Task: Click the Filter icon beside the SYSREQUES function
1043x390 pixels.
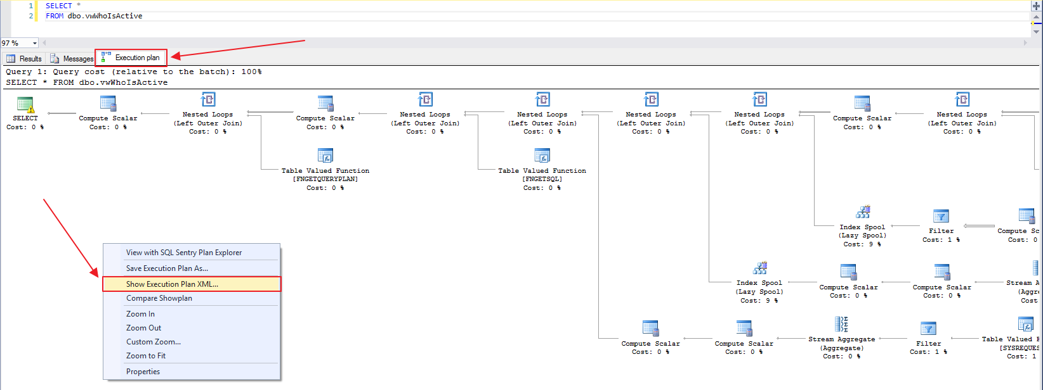Action: pos(928,329)
